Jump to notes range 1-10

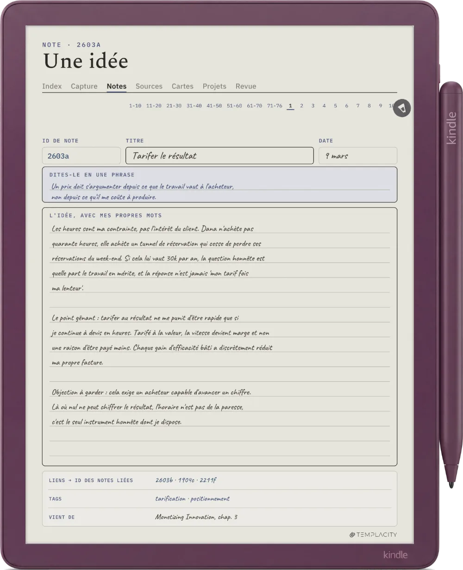pyautogui.click(x=135, y=106)
